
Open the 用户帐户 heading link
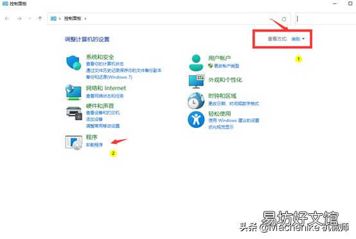pos(220,58)
